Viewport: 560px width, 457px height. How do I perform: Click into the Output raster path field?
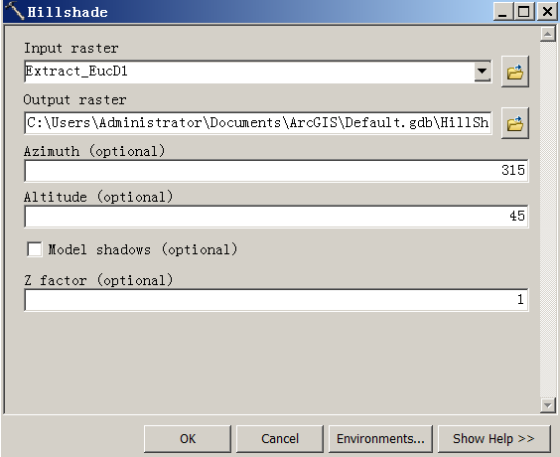258,123
